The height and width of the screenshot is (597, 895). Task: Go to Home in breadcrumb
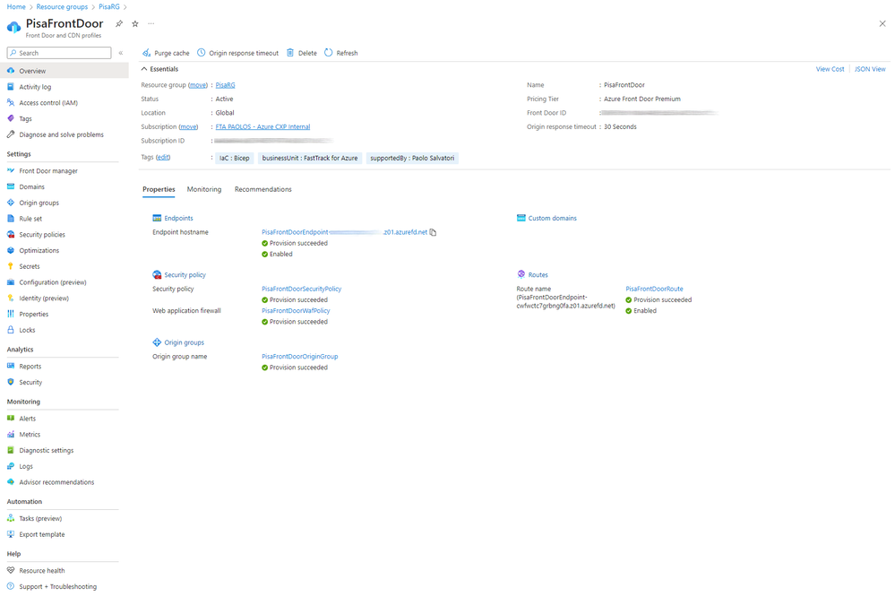click(x=16, y=7)
